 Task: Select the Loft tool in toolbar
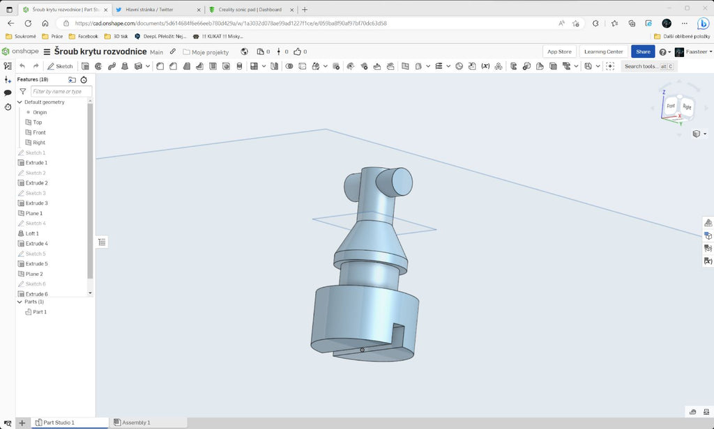click(x=125, y=66)
